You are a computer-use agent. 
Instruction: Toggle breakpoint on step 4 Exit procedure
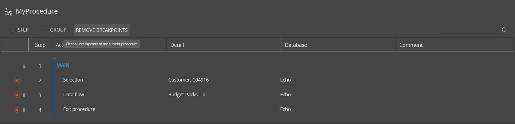point(17,110)
